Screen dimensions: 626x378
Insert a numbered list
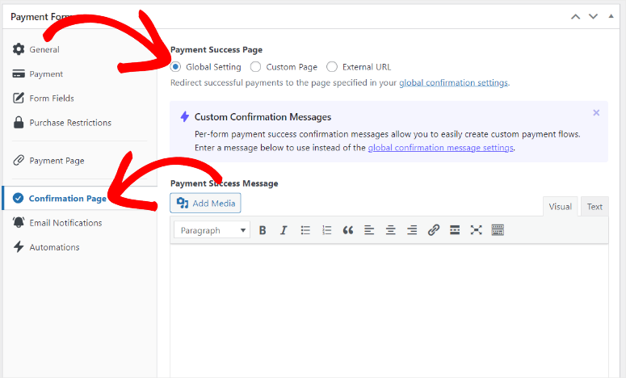pyautogui.click(x=326, y=230)
